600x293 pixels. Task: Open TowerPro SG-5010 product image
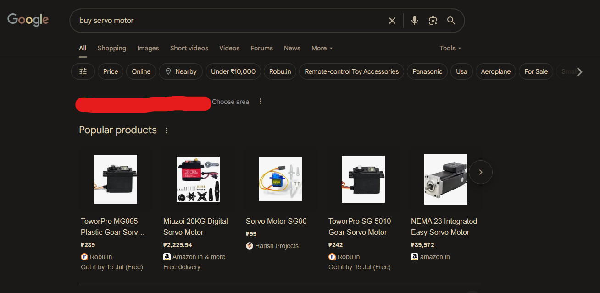click(363, 179)
